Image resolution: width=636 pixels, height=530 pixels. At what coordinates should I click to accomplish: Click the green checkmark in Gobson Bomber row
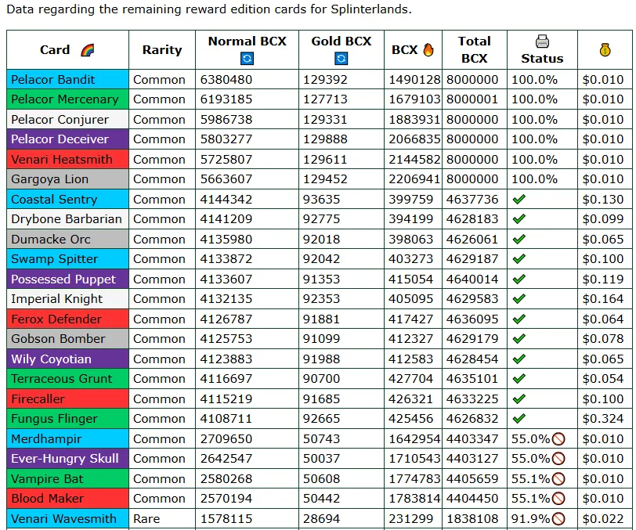pos(519,339)
